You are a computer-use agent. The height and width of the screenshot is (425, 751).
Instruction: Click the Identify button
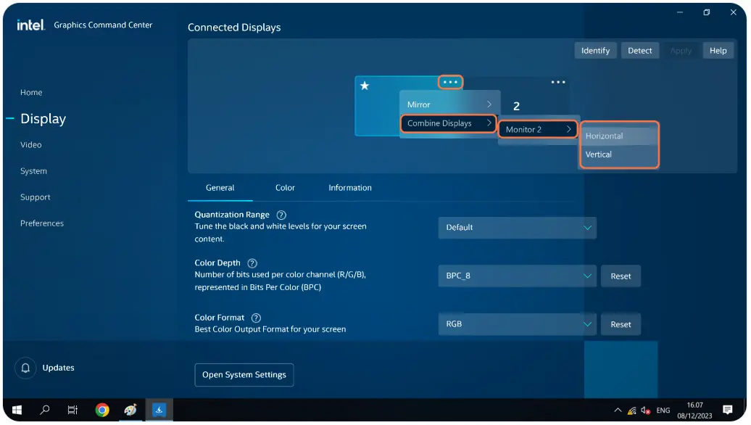pyautogui.click(x=595, y=51)
